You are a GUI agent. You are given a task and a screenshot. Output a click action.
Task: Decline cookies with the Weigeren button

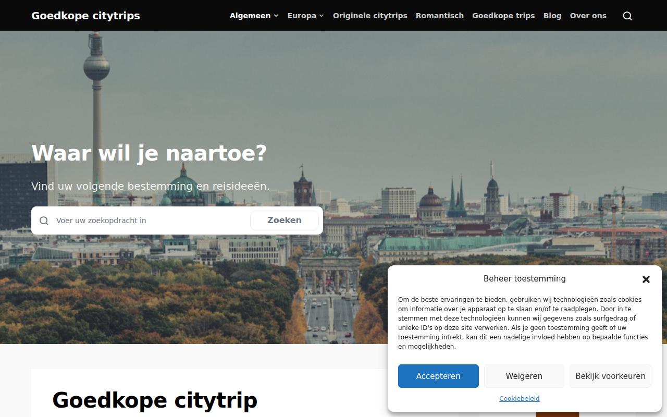524,376
